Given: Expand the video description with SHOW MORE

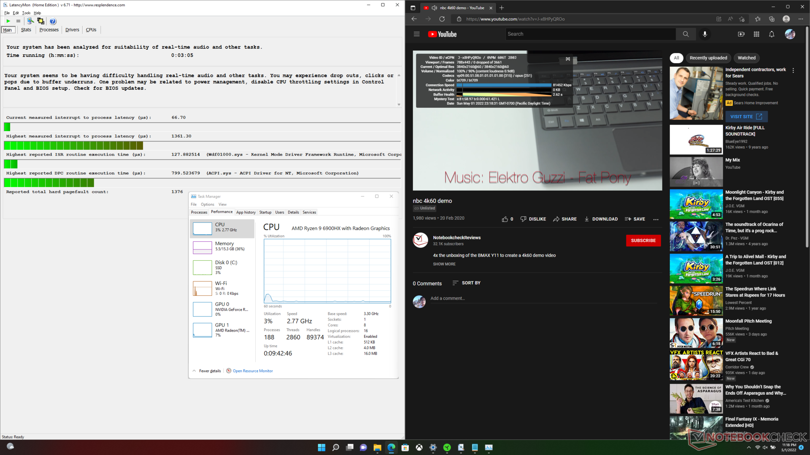Looking at the screenshot, I should pos(444,264).
